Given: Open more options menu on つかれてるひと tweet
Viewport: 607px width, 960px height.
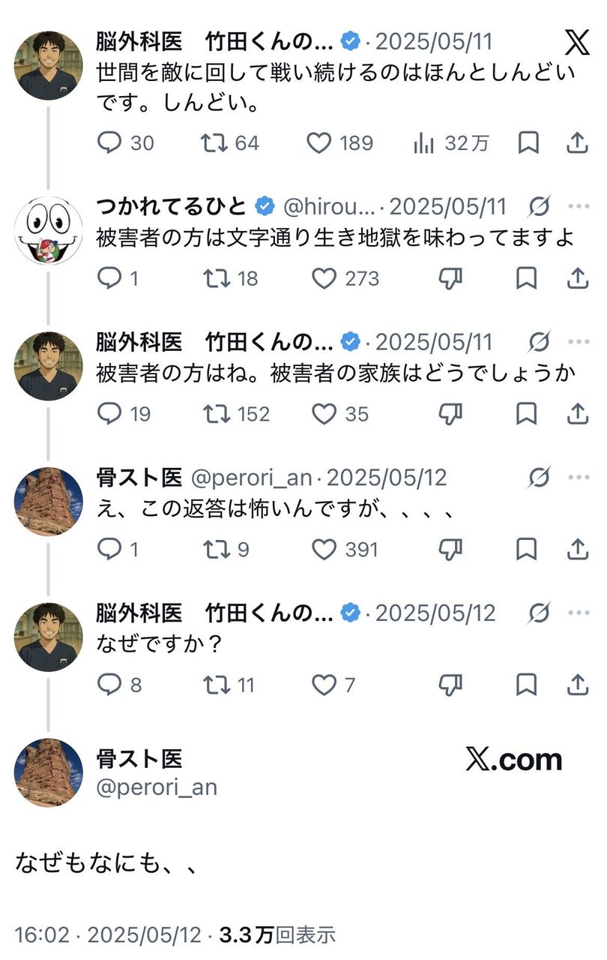Looking at the screenshot, I should click(579, 206).
